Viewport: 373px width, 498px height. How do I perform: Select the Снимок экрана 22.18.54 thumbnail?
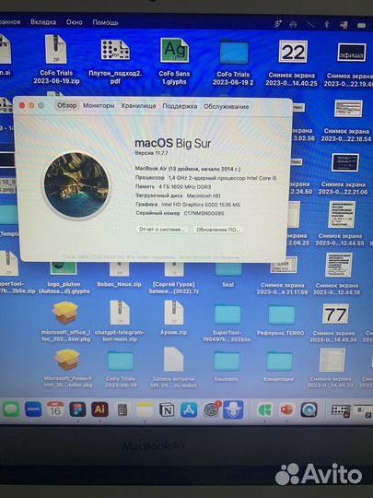348,109
